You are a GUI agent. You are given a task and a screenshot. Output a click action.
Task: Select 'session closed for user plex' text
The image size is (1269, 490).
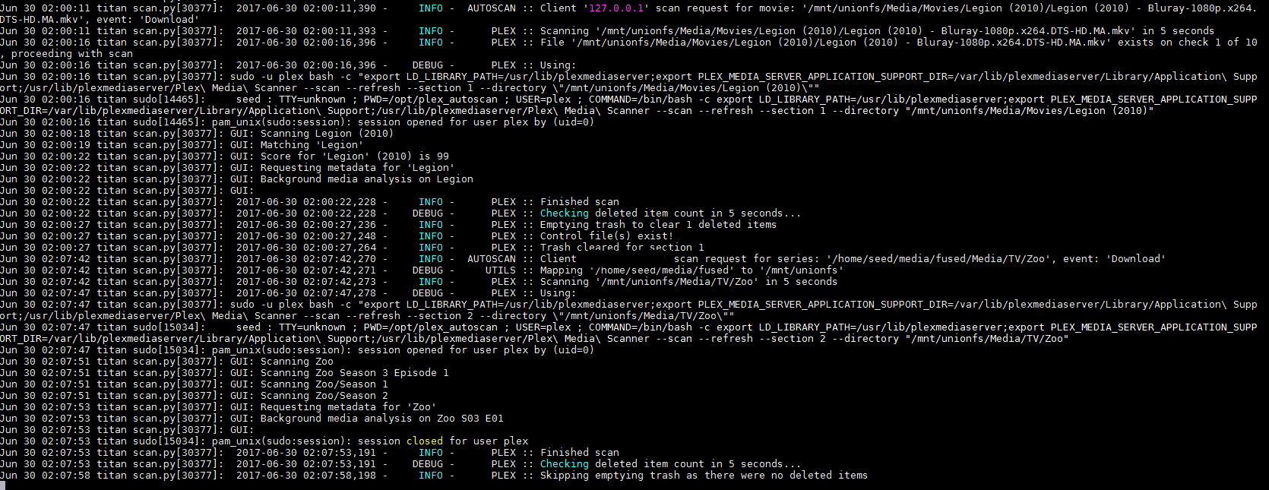442,441
